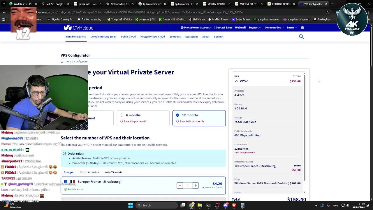373x210 pixels.
Task: Open the calculator app on the taskbar
Action: click(242, 205)
